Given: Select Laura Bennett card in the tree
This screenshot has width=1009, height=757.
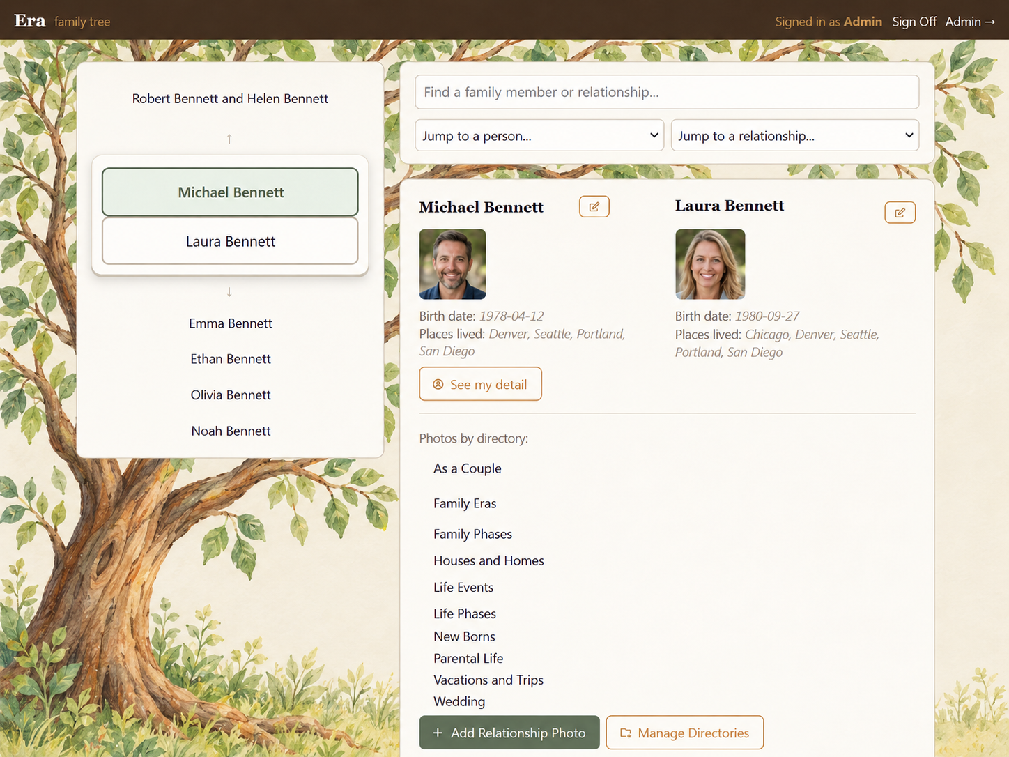Looking at the screenshot, I should pos(230,241).
